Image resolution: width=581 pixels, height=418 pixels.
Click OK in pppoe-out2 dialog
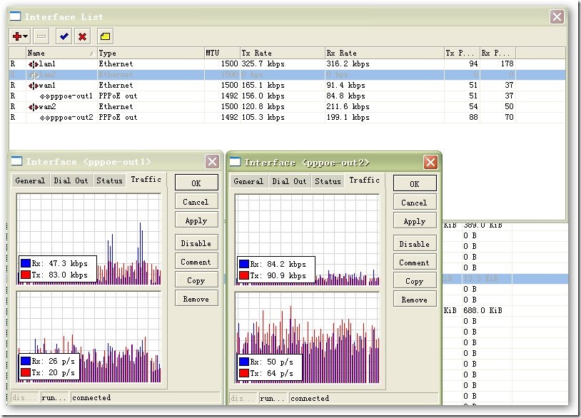pos(415,183)
